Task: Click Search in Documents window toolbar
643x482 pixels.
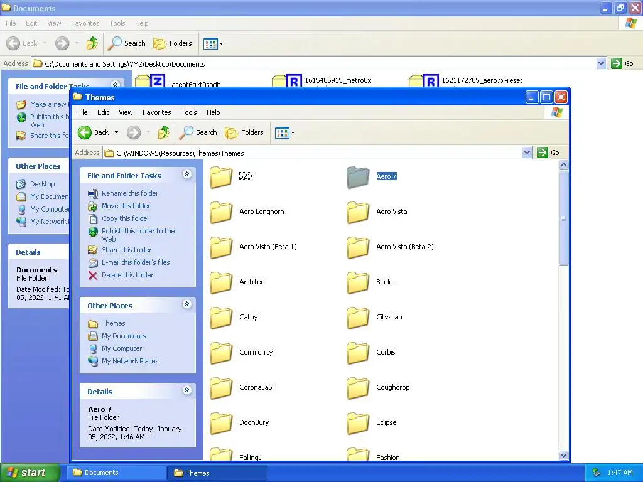Action: (x=127, y=43)
